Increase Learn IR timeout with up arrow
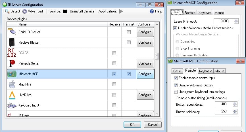The height and width of the screenshot is (132, 246). point(236,20)
